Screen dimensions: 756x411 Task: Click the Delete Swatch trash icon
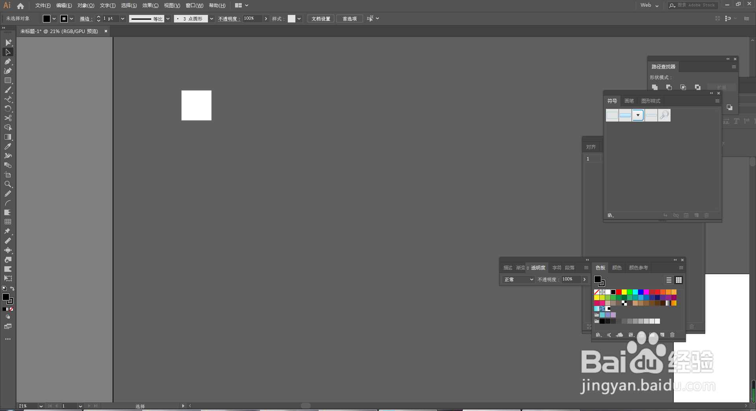tap(673, 335)
